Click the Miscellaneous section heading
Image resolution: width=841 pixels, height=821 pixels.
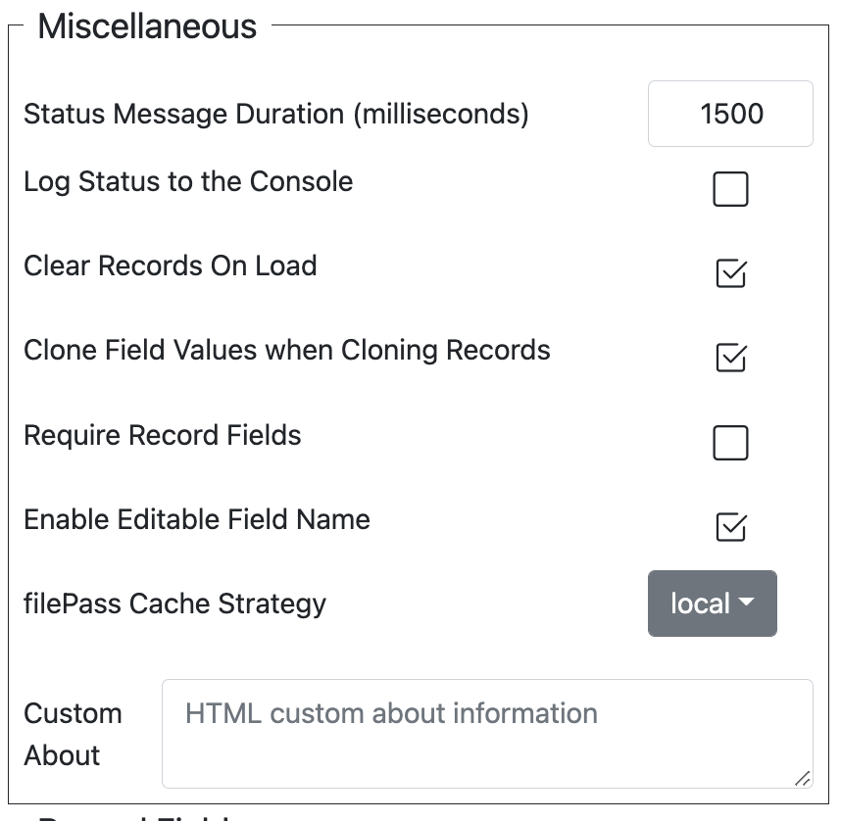pos(147,26)
